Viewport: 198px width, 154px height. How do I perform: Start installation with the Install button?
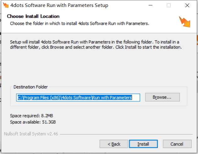(143, 144)
